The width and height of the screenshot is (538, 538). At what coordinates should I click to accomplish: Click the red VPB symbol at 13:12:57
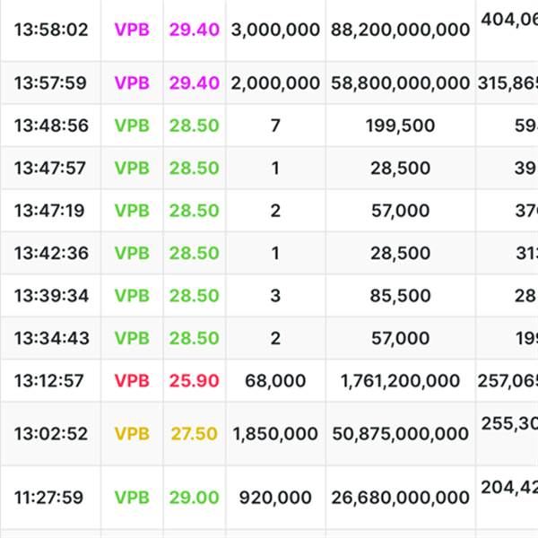tap(132, 381)
